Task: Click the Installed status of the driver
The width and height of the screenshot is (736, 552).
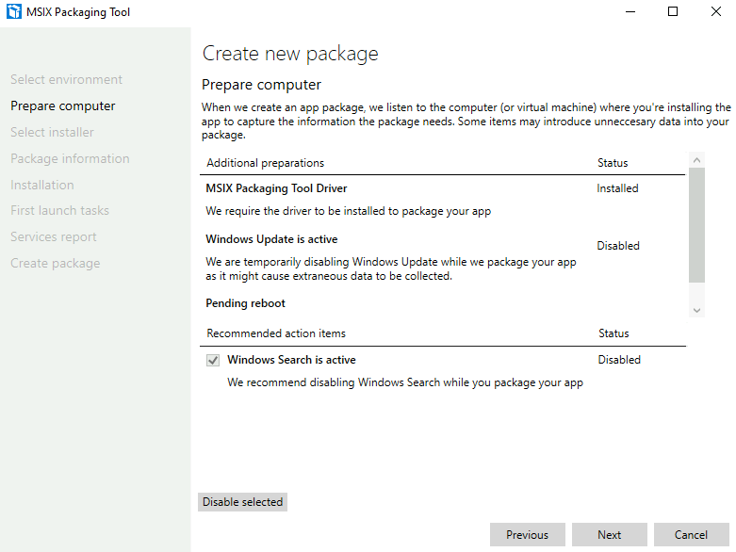Action: (x=617, y=188)
